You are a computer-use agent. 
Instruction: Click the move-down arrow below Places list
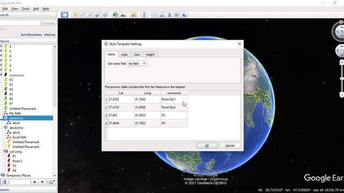[42, 182]
